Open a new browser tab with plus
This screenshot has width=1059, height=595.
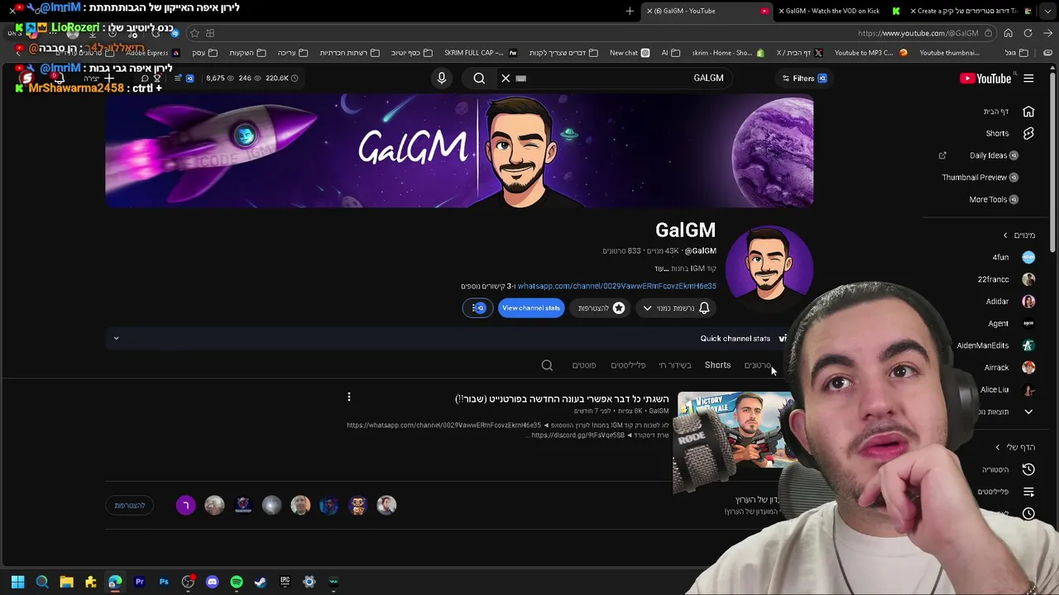[630, 11]
